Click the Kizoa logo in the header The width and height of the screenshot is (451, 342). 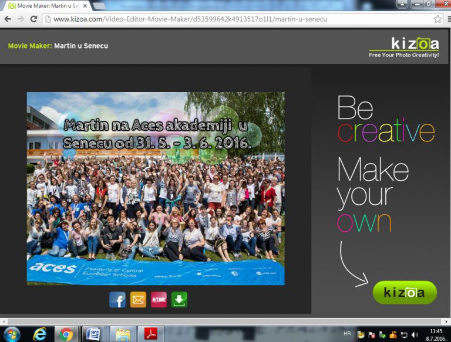pyautogui.click(x=404, y=46)
